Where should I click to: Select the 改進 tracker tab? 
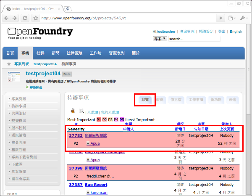(232, 100)
